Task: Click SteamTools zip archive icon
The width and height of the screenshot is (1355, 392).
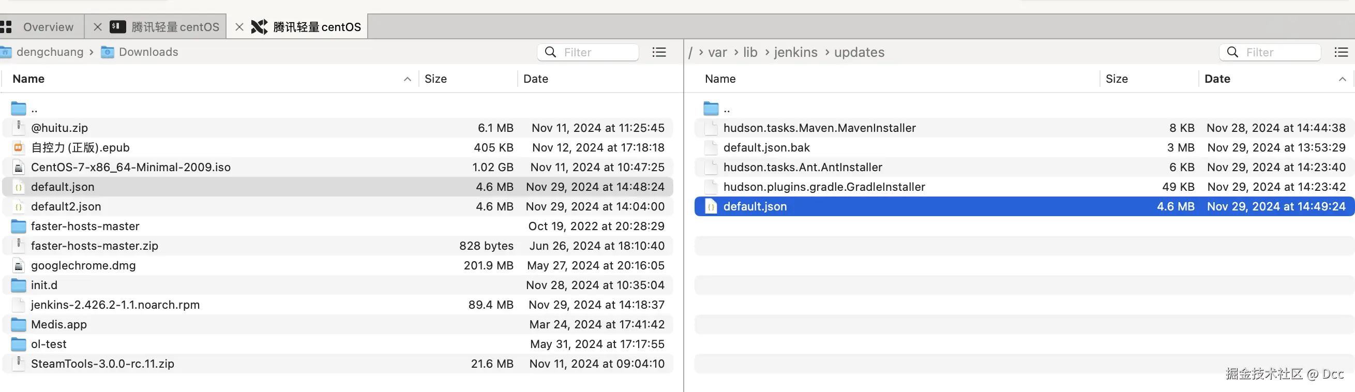Action: tap(19, 364)
